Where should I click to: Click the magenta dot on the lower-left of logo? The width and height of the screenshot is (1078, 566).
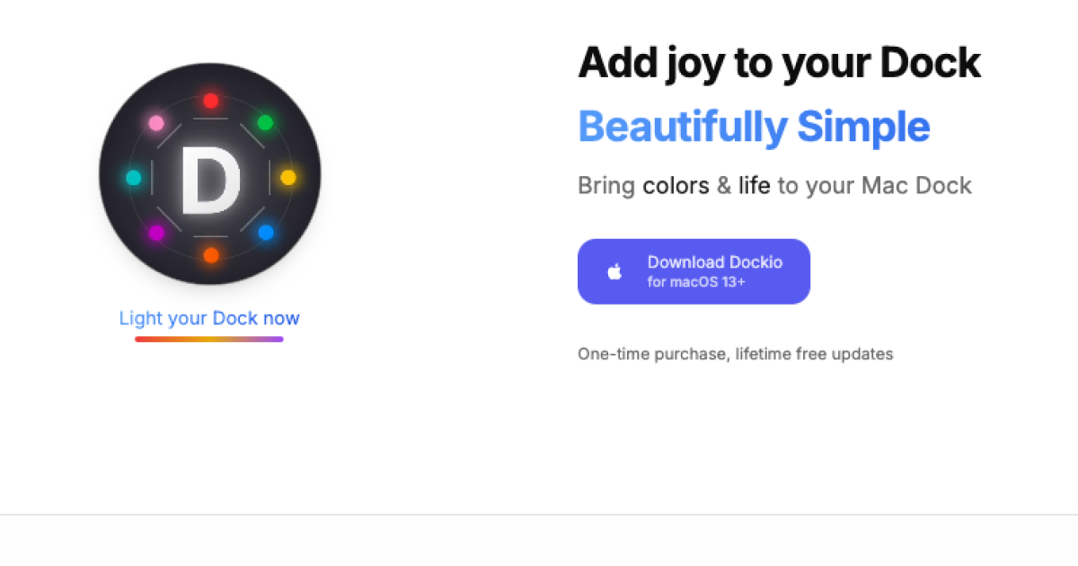[x=157, y=234]
